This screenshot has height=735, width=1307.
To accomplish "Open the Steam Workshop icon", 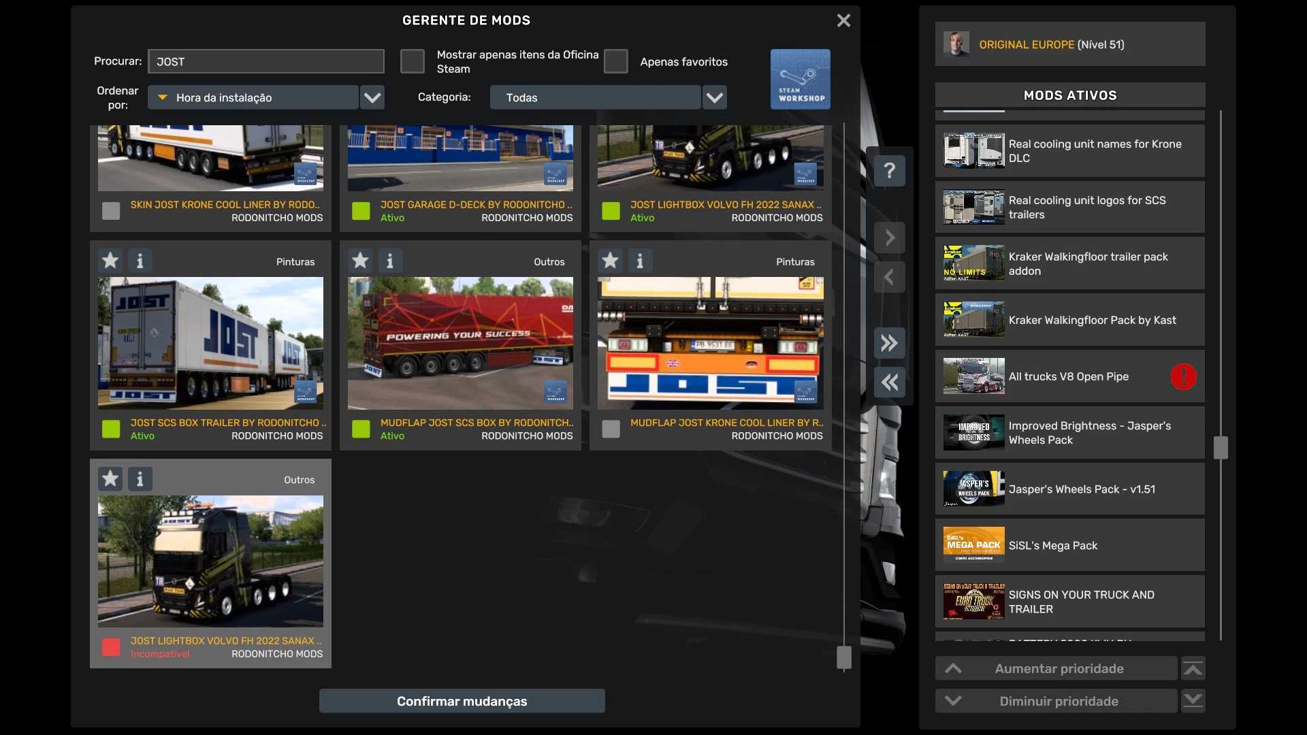I will click(800, 79).
